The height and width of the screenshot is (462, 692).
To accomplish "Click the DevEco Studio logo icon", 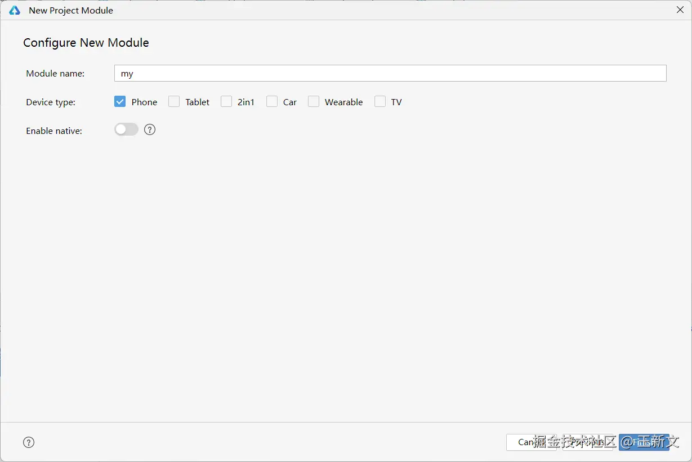I will click(15, 10).
